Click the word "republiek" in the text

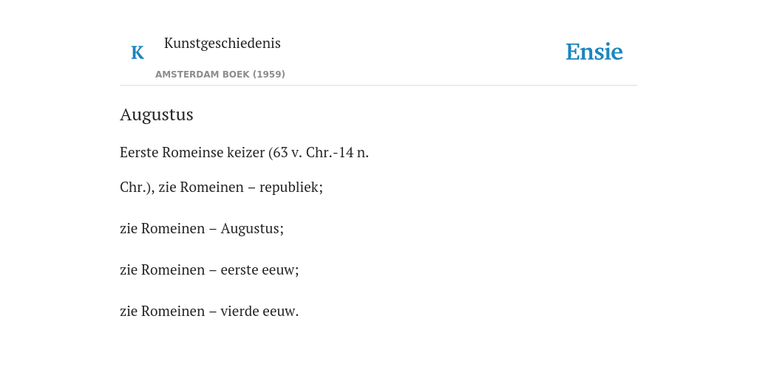[x=289, y=187]
